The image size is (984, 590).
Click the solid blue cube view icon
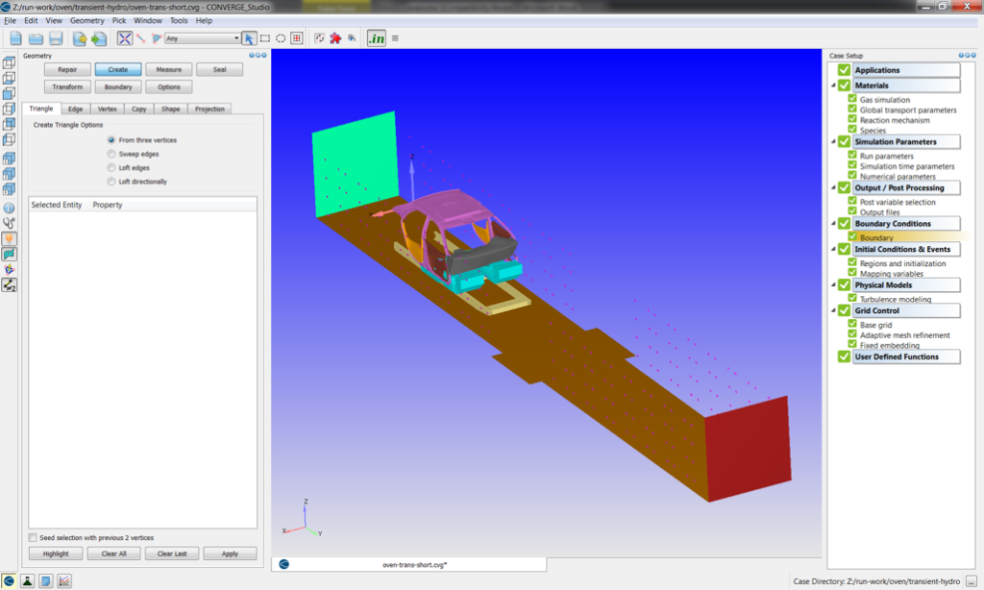(x=9, y=93)
